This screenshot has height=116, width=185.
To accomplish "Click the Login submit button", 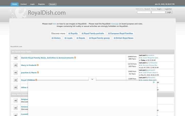I will (x=169, y=12).
